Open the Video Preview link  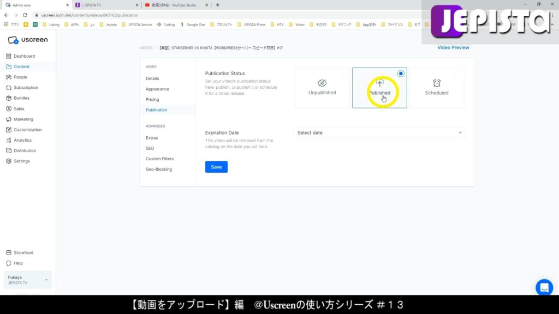453,48
